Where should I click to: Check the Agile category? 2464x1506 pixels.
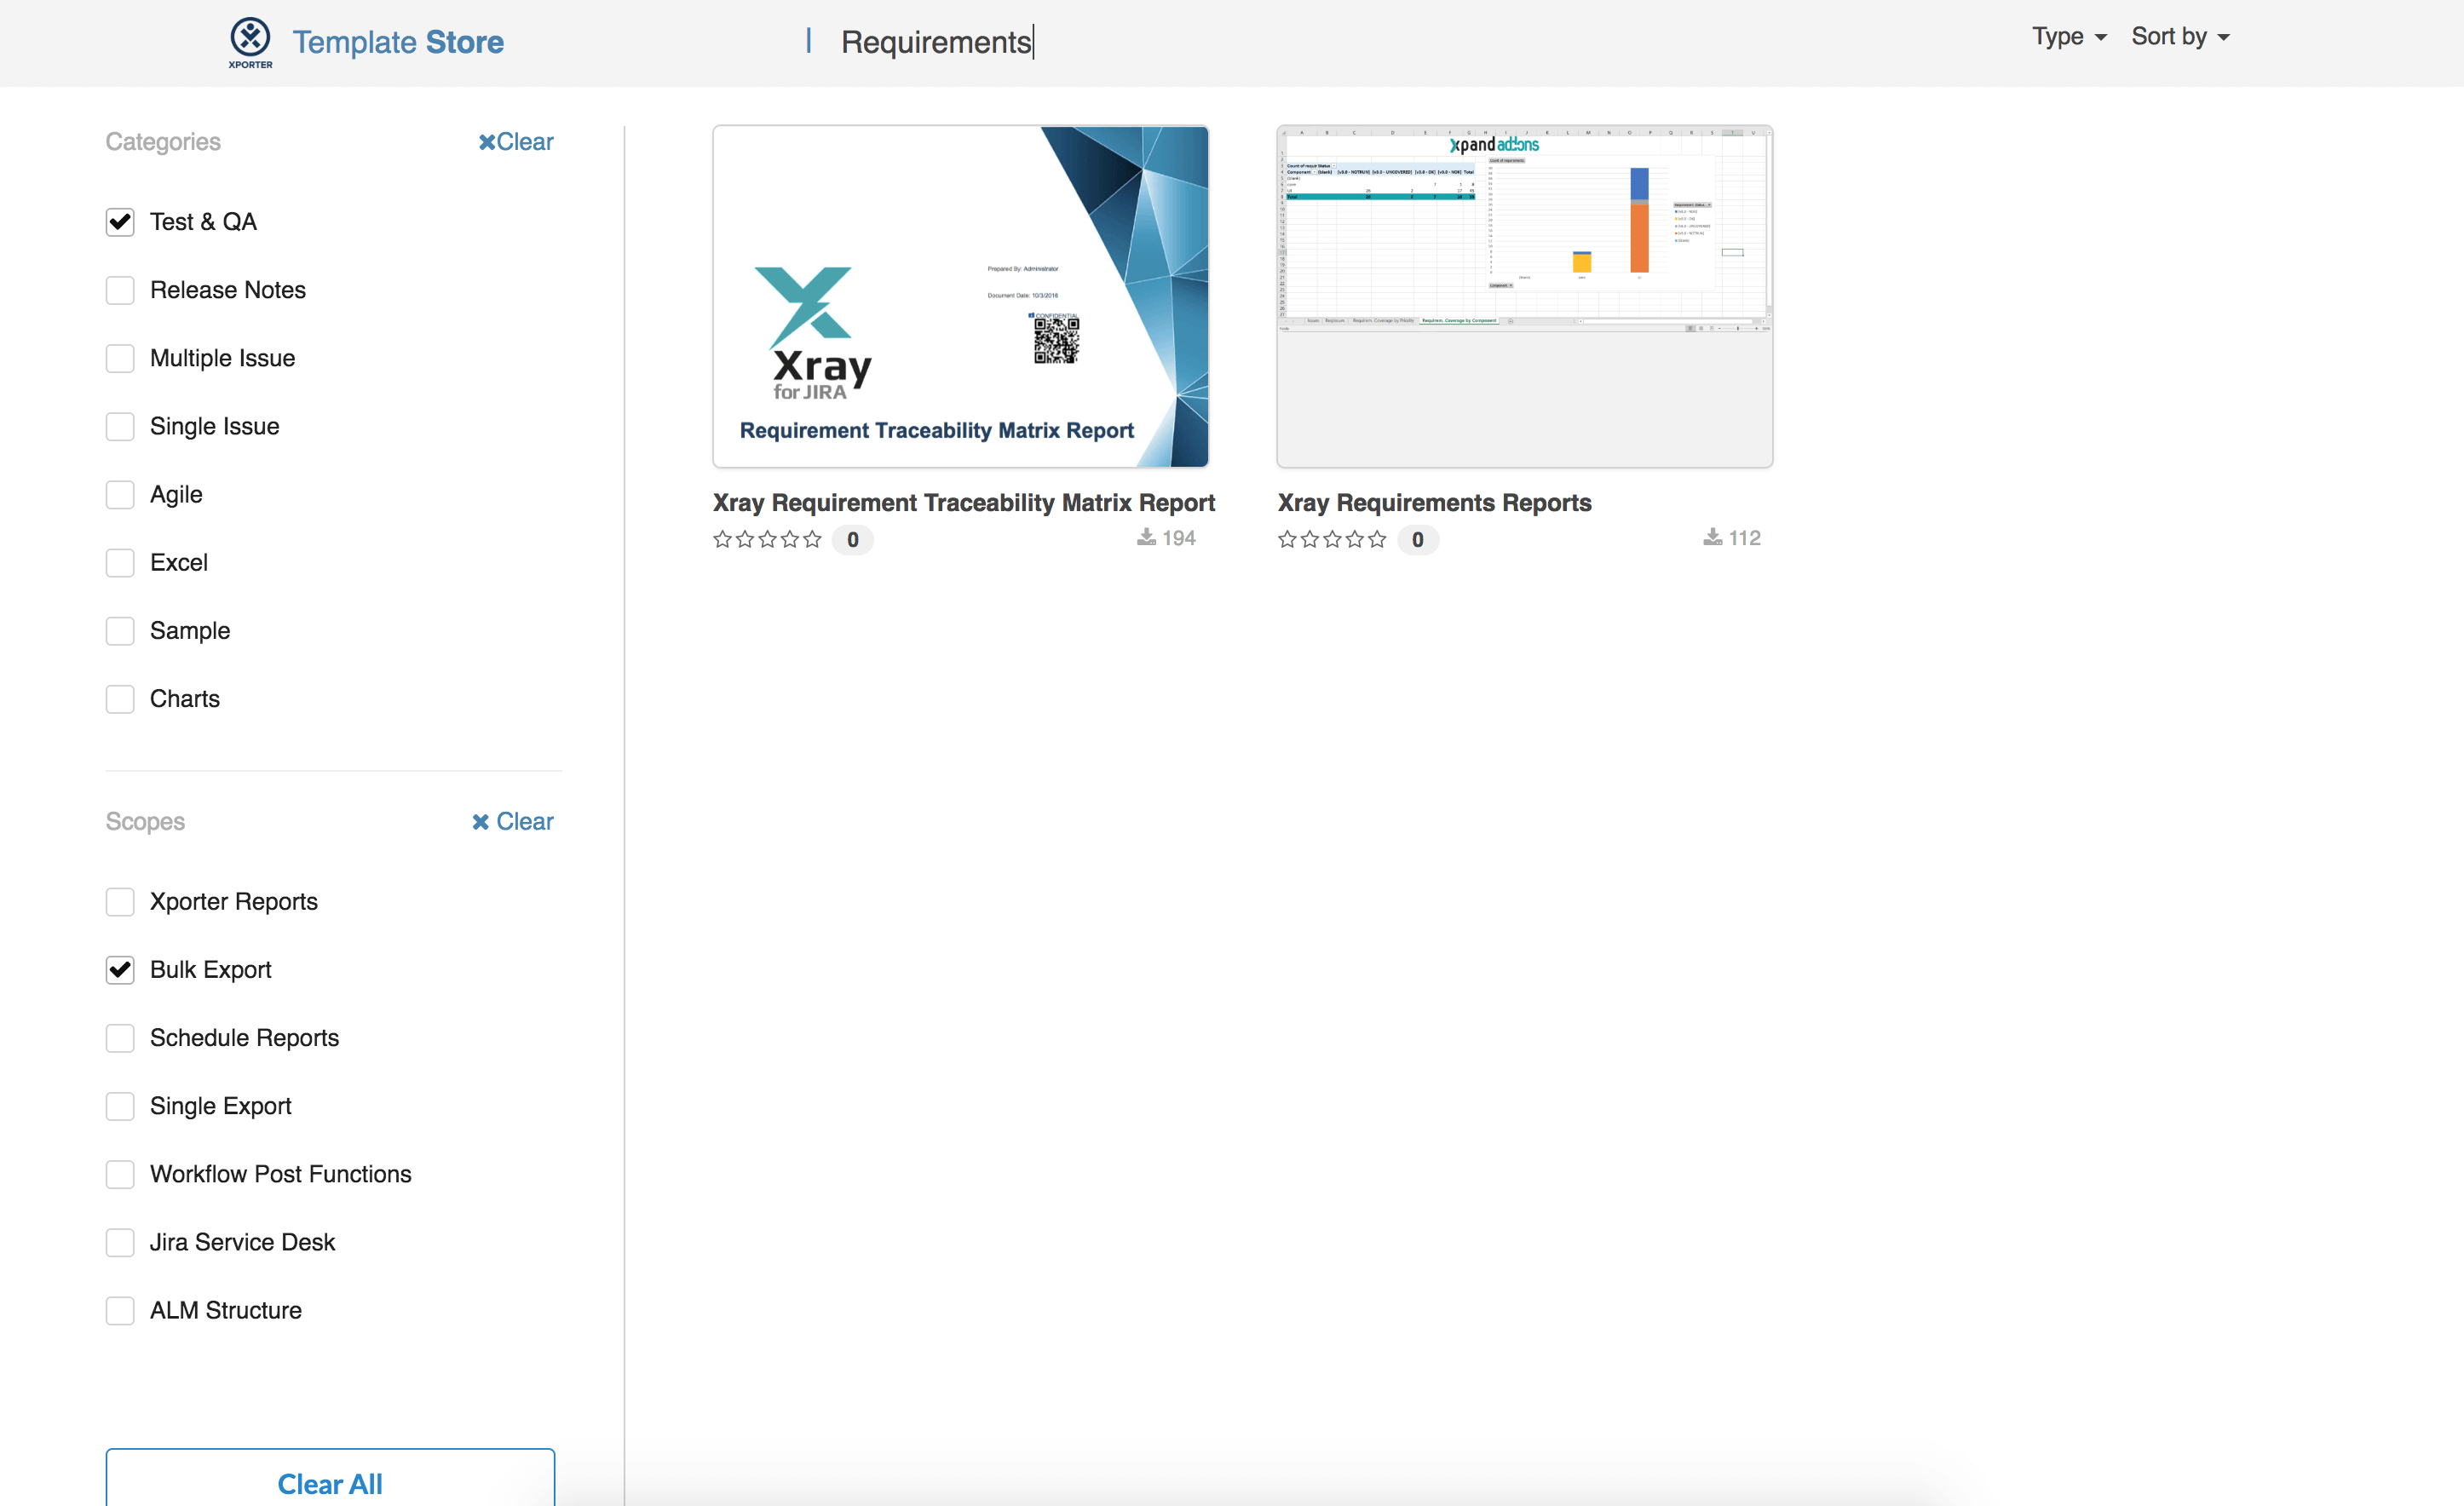pos(120,494)
